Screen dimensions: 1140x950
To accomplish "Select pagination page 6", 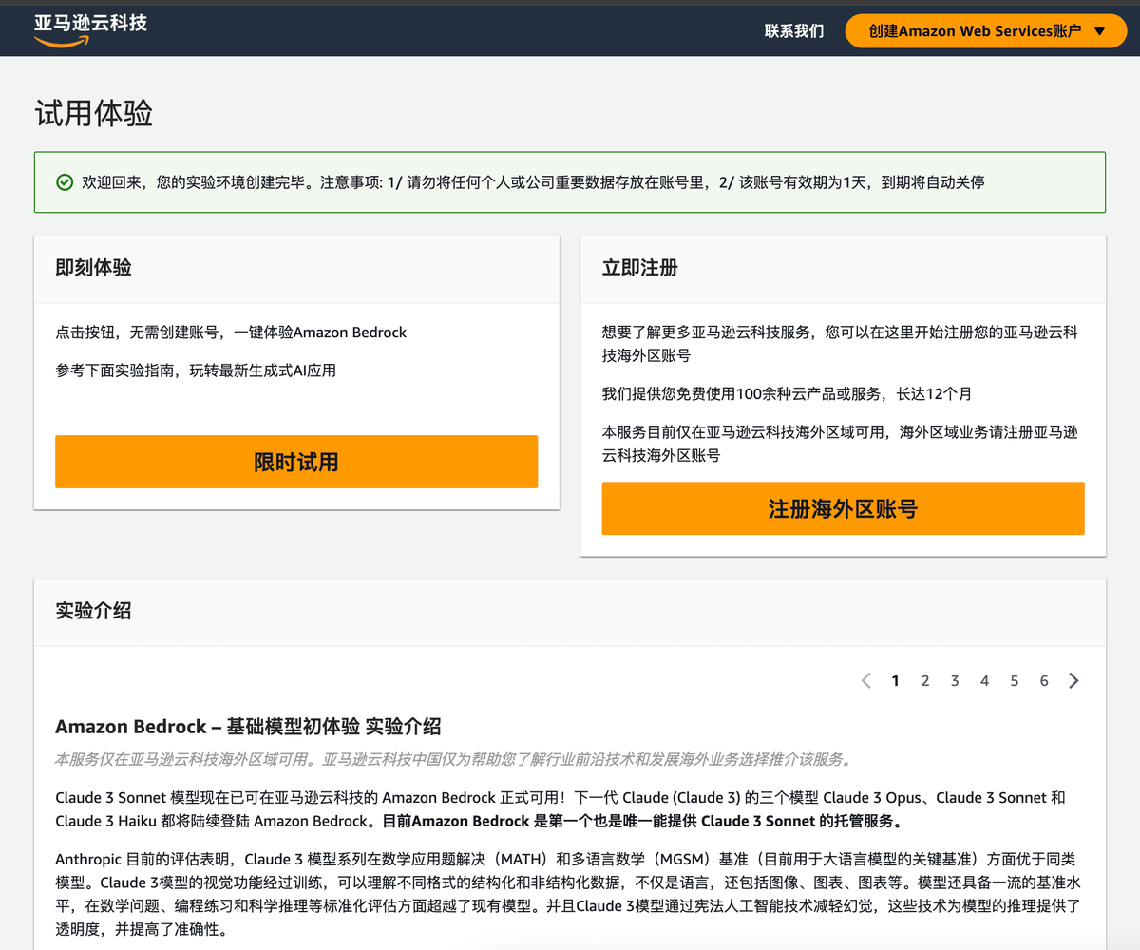I will click(x=1044, y=680).
